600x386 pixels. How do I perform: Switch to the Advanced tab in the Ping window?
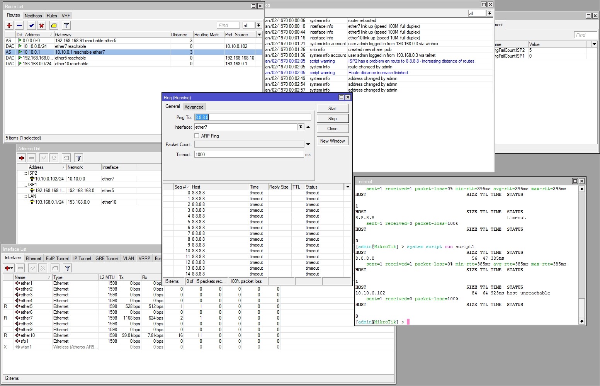pyautogui.click(x=194, y=107)
